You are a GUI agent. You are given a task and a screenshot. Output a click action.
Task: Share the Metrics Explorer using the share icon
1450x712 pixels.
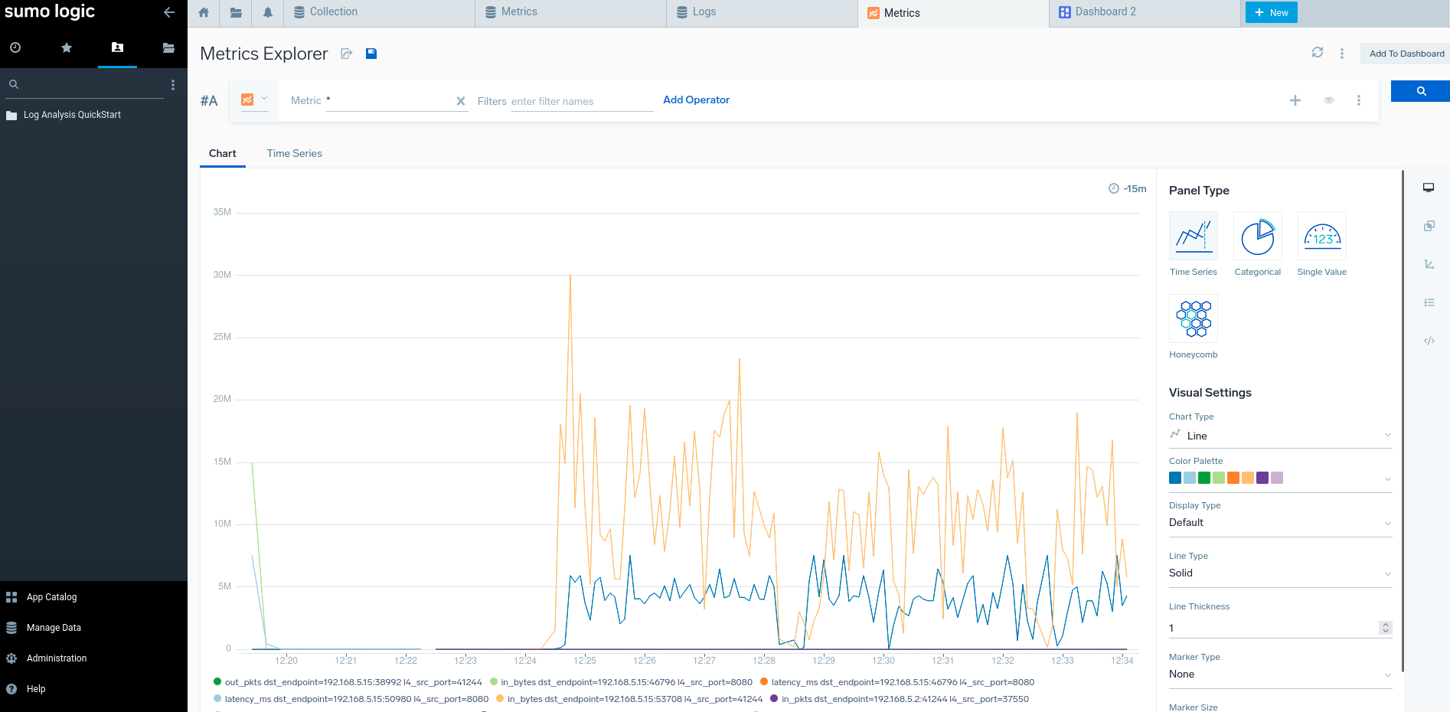tap(347, 54)
